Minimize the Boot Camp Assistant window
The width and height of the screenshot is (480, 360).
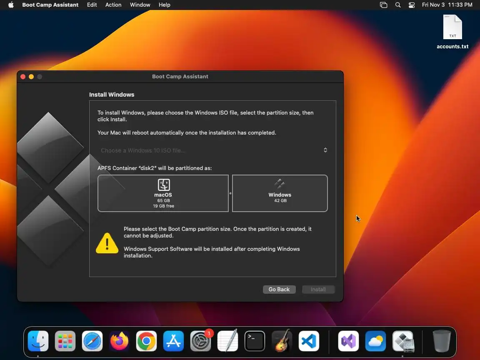31,77
